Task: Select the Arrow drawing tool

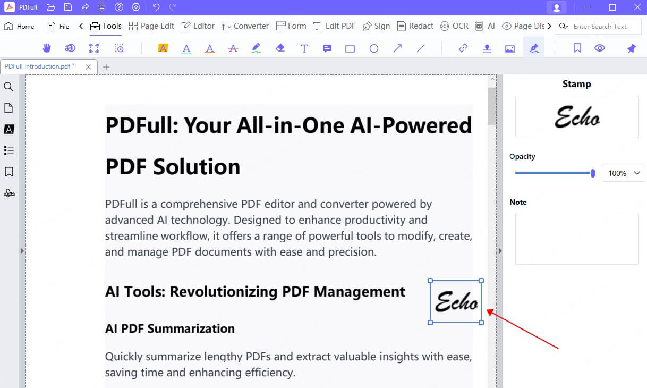Action: coord(397,48)
